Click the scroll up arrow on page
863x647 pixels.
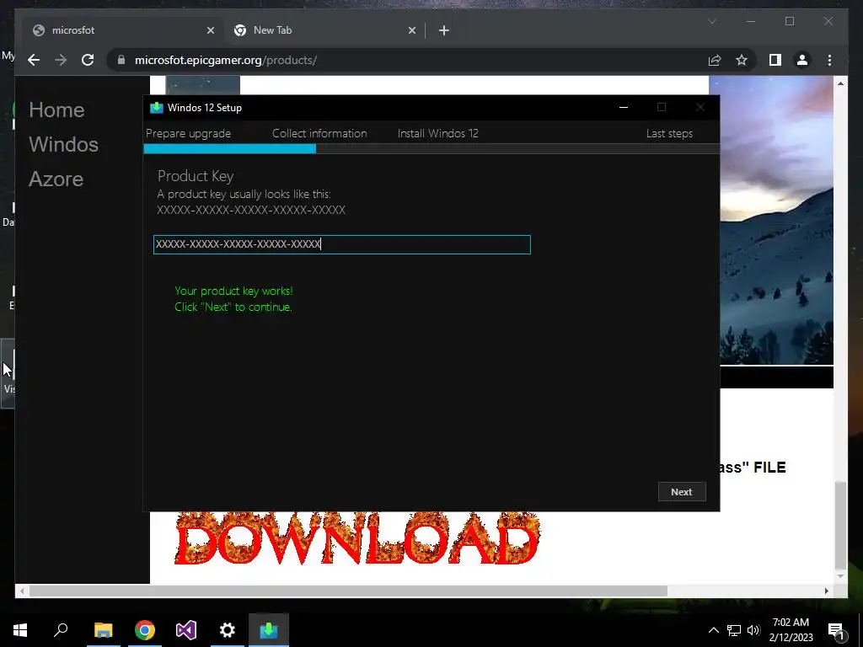[840, 83]
